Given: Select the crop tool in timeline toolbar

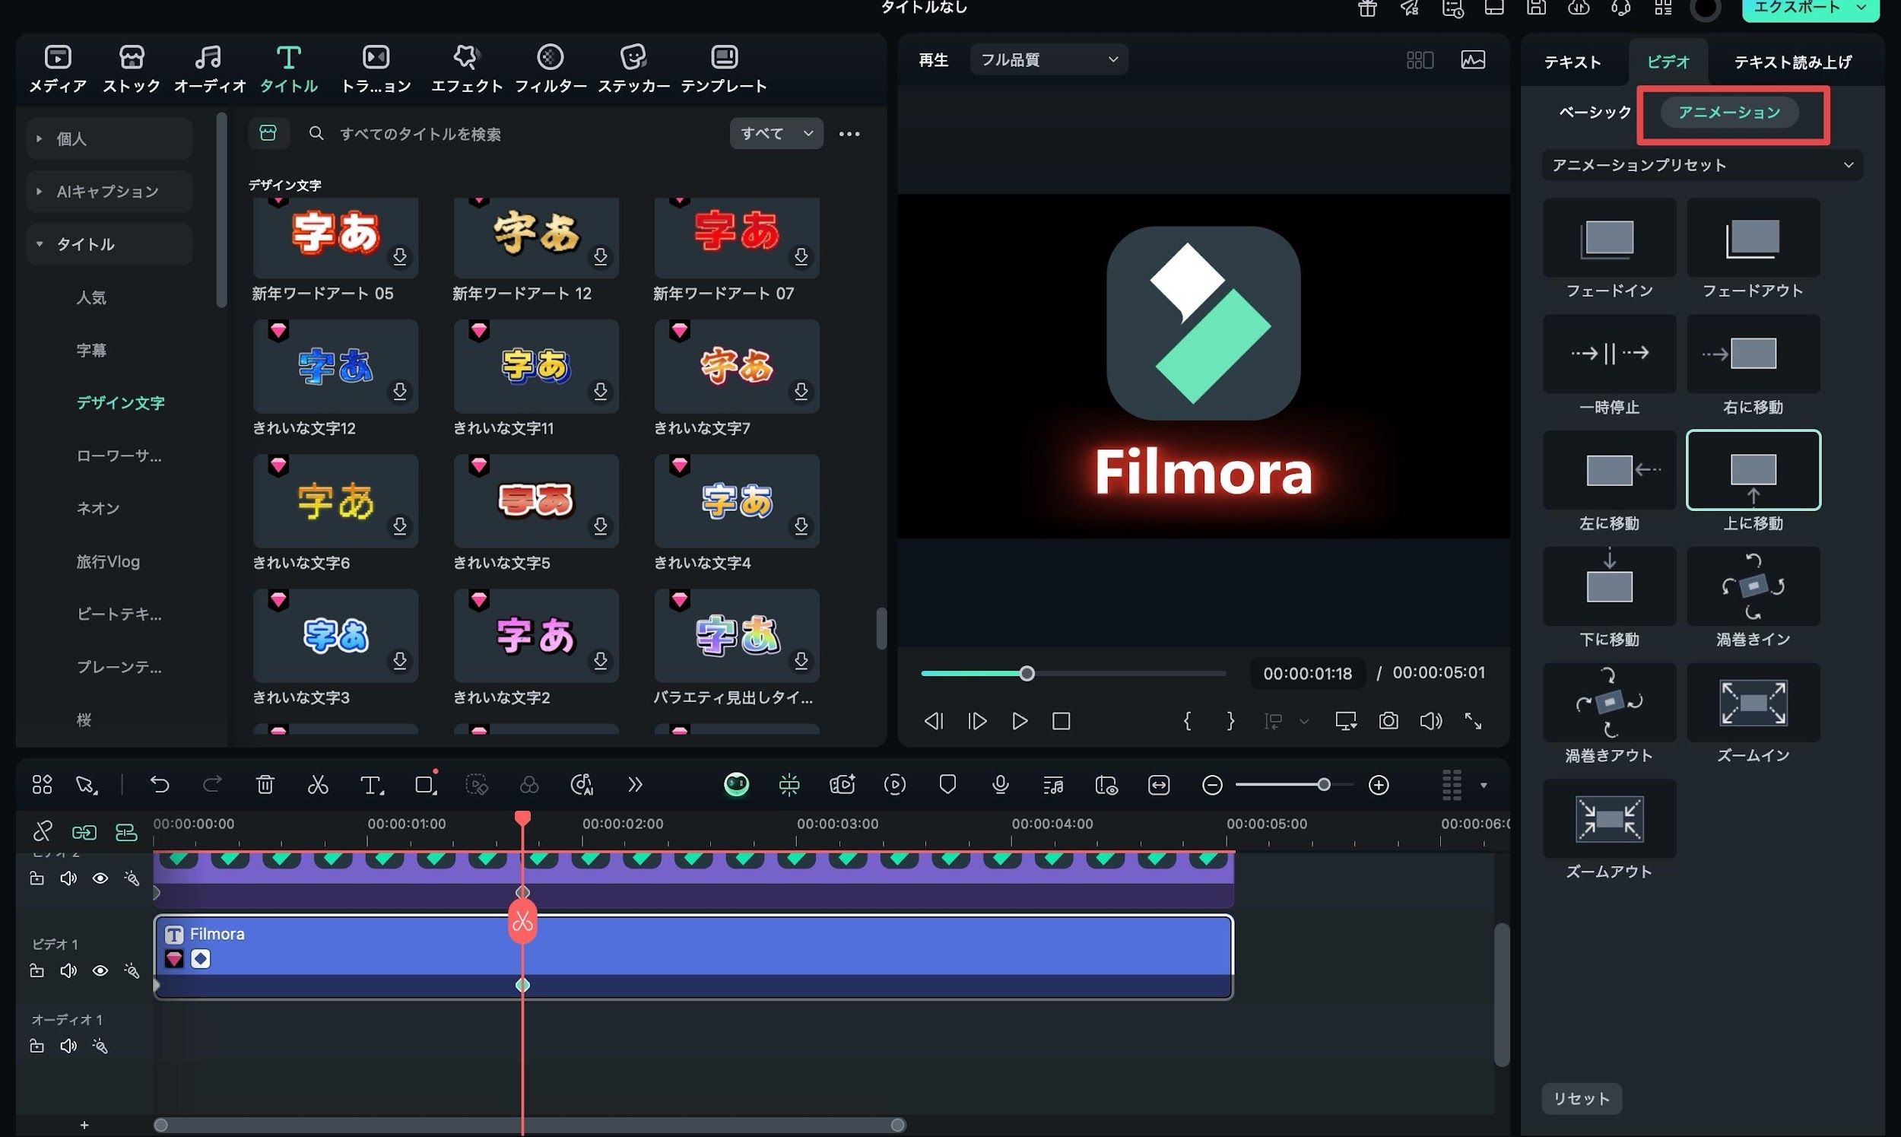Looking at the screenshot, I should pos(425,785).
